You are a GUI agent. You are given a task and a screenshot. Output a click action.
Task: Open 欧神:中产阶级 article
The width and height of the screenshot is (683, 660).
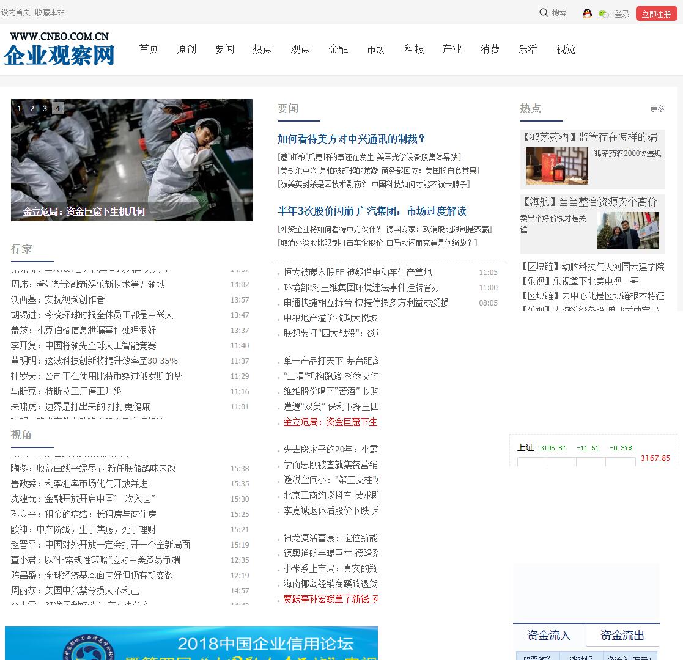84,529
